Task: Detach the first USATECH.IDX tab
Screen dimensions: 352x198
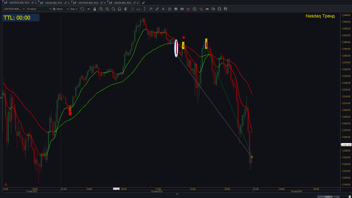Action: (x=32, y=3)
